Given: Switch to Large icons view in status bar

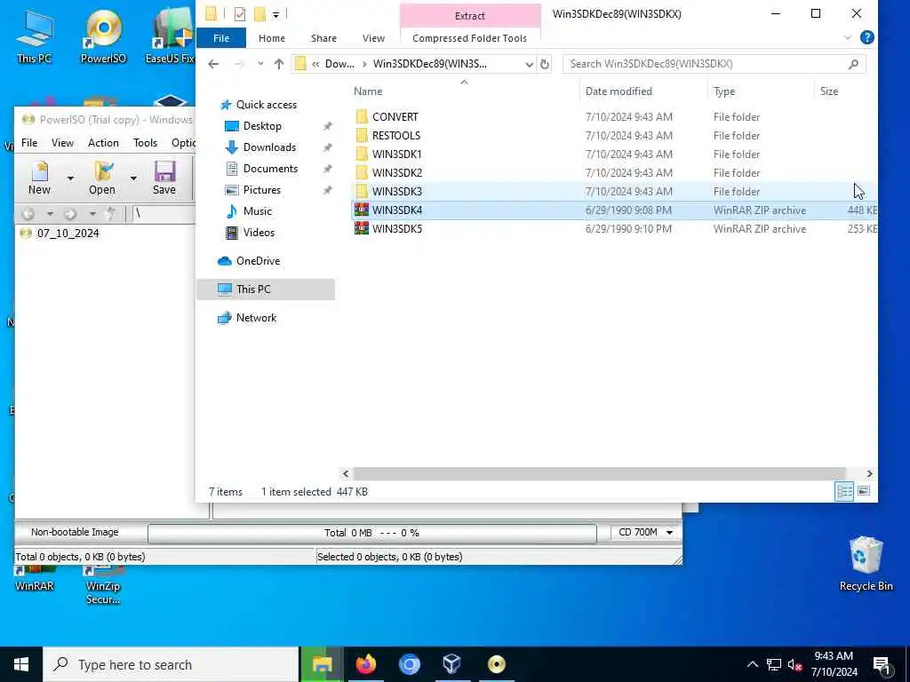Looking at the screenshot, I should click(864, 492).
